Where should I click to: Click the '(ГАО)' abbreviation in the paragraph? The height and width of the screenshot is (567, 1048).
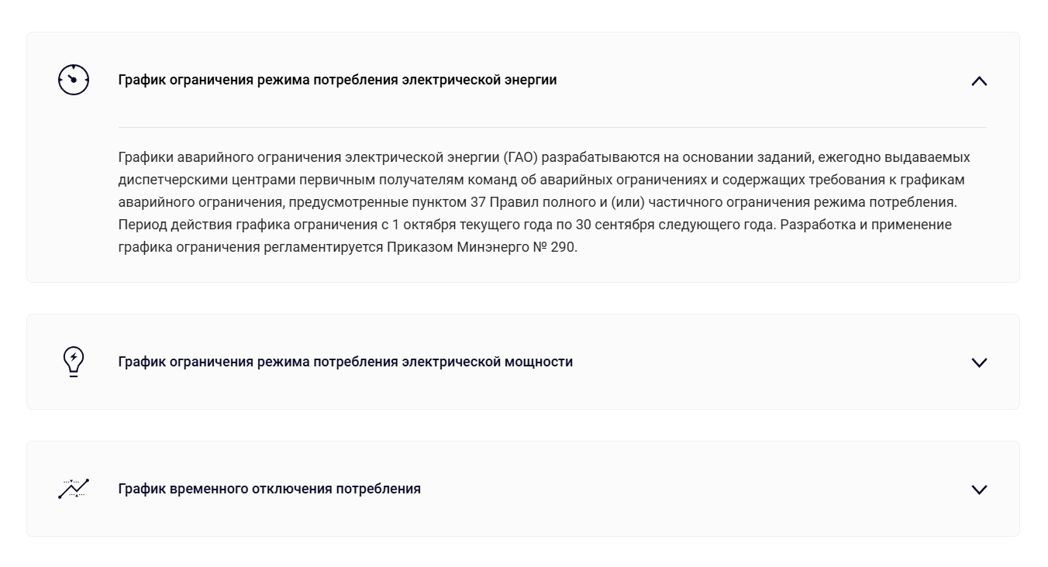520,157
